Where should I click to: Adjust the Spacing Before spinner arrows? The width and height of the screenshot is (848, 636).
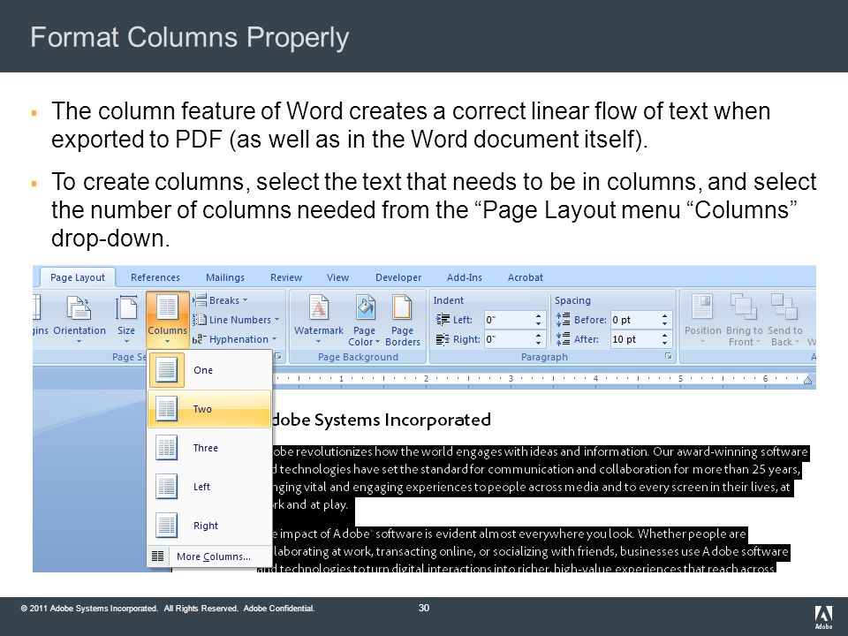(x=664, y=320)
